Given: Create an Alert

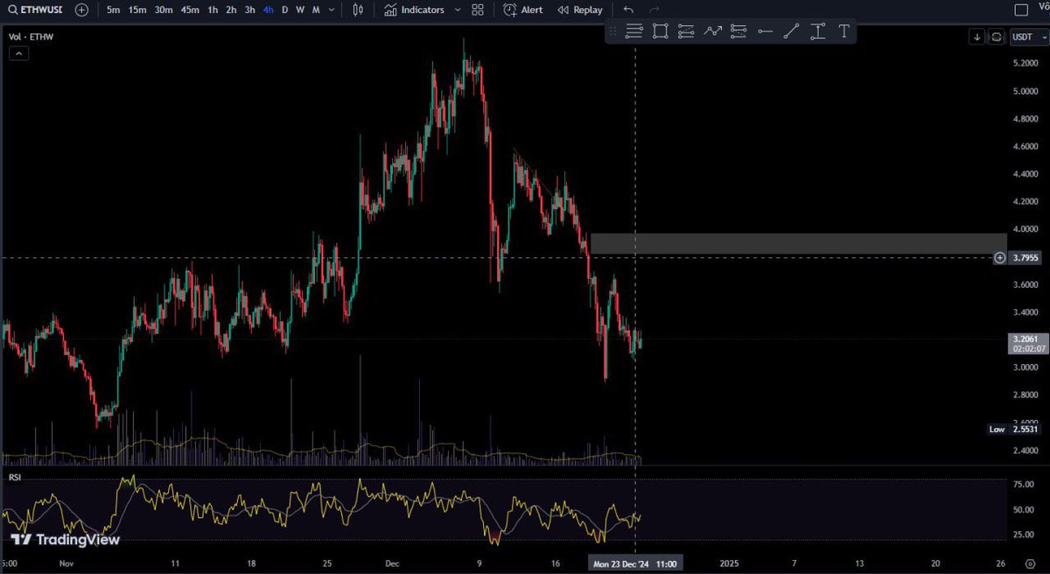Looking at the screenshot, I should click(523, 10).
